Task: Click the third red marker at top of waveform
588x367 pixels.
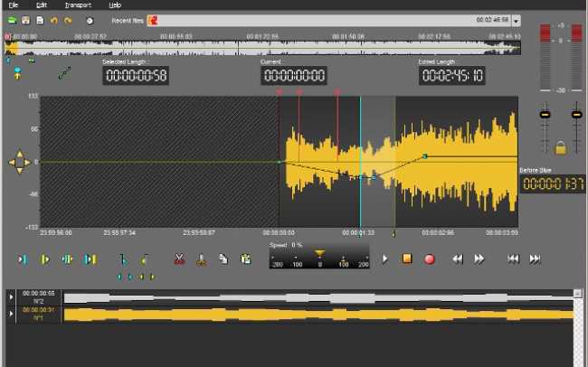Action: point(337,92)
